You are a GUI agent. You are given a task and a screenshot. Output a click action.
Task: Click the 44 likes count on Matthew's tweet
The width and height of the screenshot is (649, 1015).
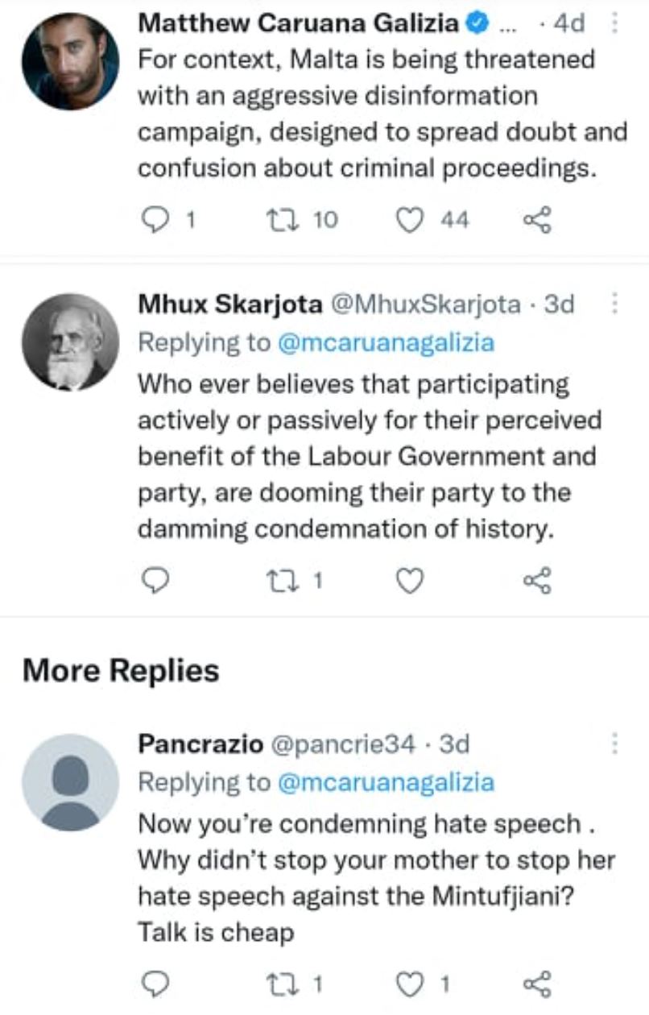tap(453, 218)
